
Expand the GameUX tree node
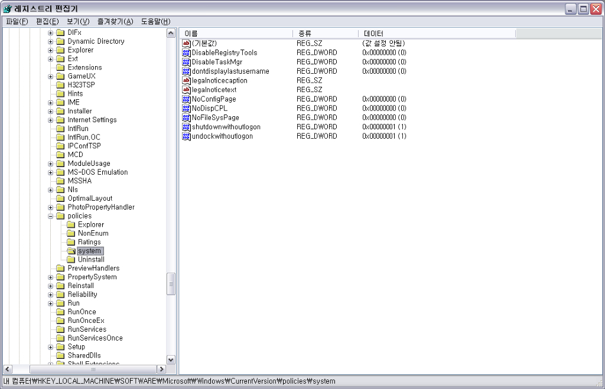(x=51, y=76)
